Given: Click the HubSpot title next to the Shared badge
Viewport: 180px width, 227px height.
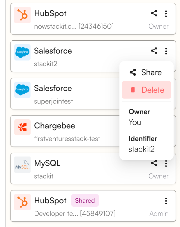Looking at the screenshot, I should pos(50,201).
